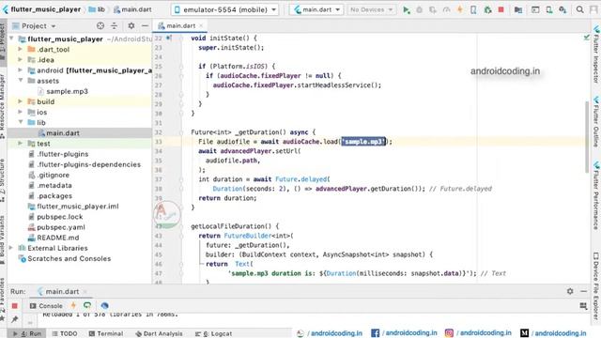Image resolution: width=601 pixels, height=338 pixels.
Task: Open the main.dart run configuration dropdown
Action: 317,9
